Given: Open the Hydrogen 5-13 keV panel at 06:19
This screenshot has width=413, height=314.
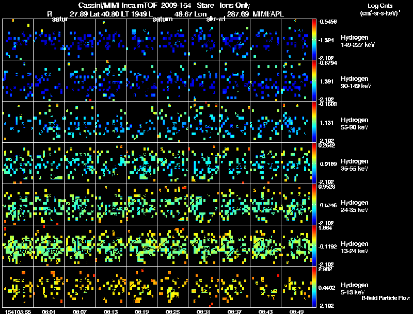Looking at the screenshot, I should point(141,287).
